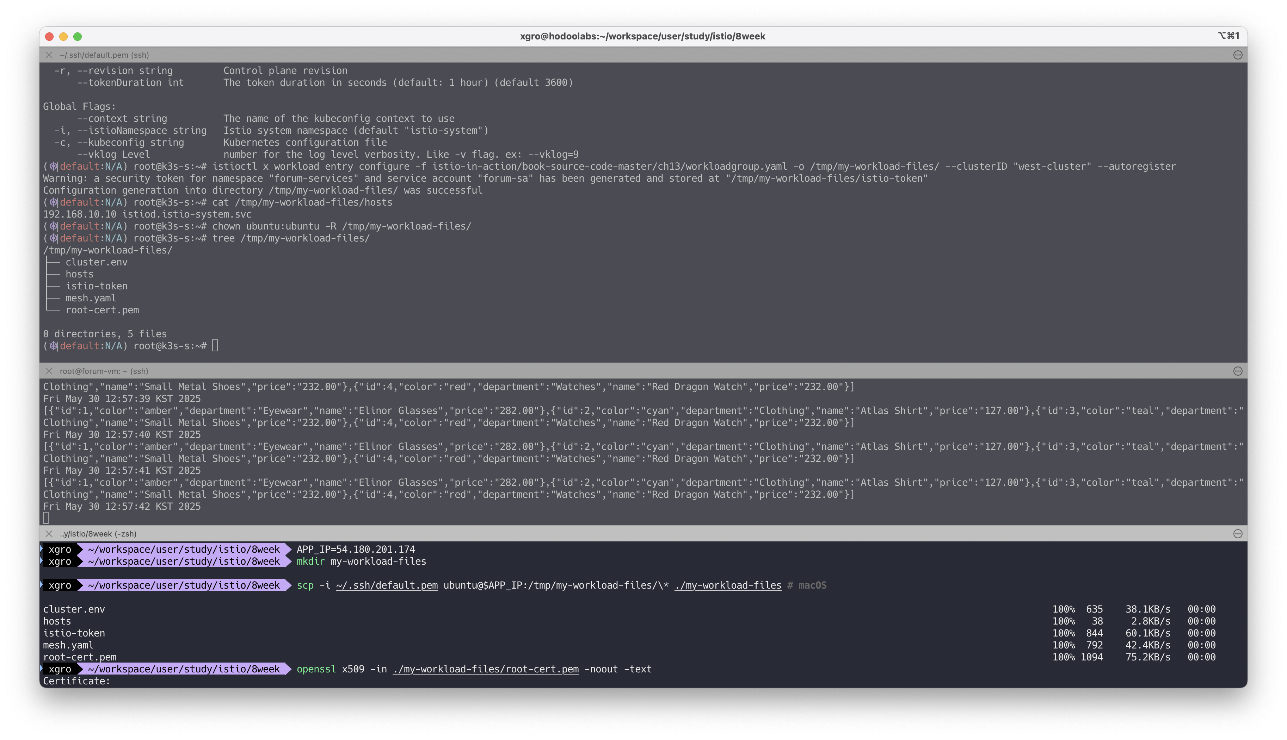
Task: Close the ~/.ssh/default.pem (ssh) pane
Action: click(49, 55)
